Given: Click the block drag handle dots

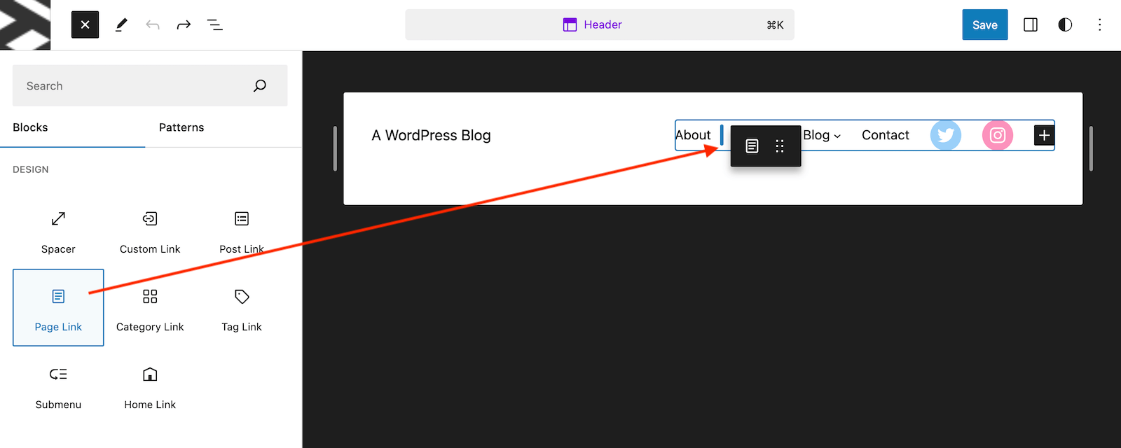Looking at the screenshot, I should point(780,146).
